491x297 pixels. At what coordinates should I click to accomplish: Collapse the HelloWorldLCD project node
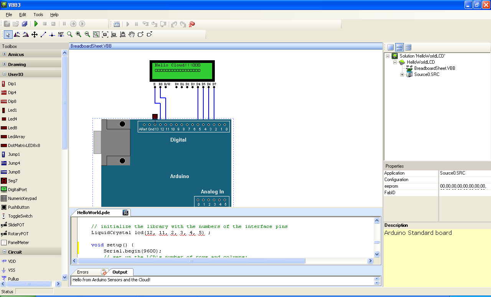[395, 62]
